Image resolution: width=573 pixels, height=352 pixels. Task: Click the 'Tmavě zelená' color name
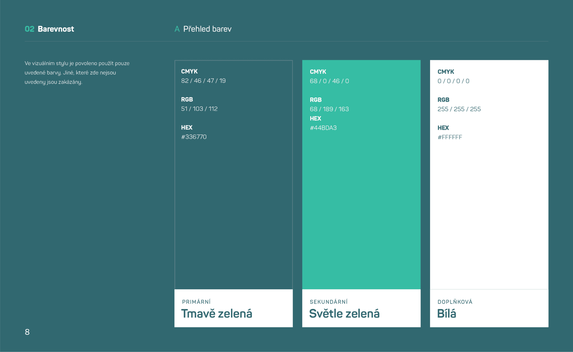pos(217,314)
